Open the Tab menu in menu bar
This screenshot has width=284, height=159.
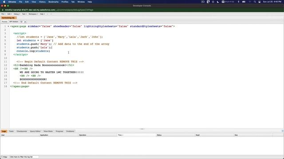point(73,2)
